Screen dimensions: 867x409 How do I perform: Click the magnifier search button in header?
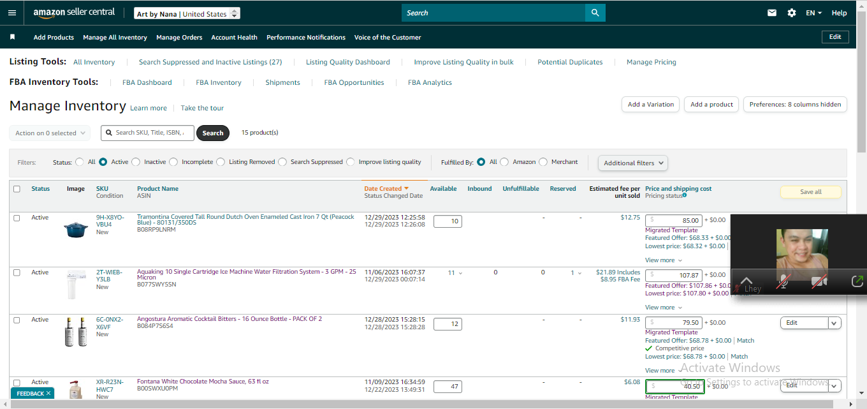point(595,13)
